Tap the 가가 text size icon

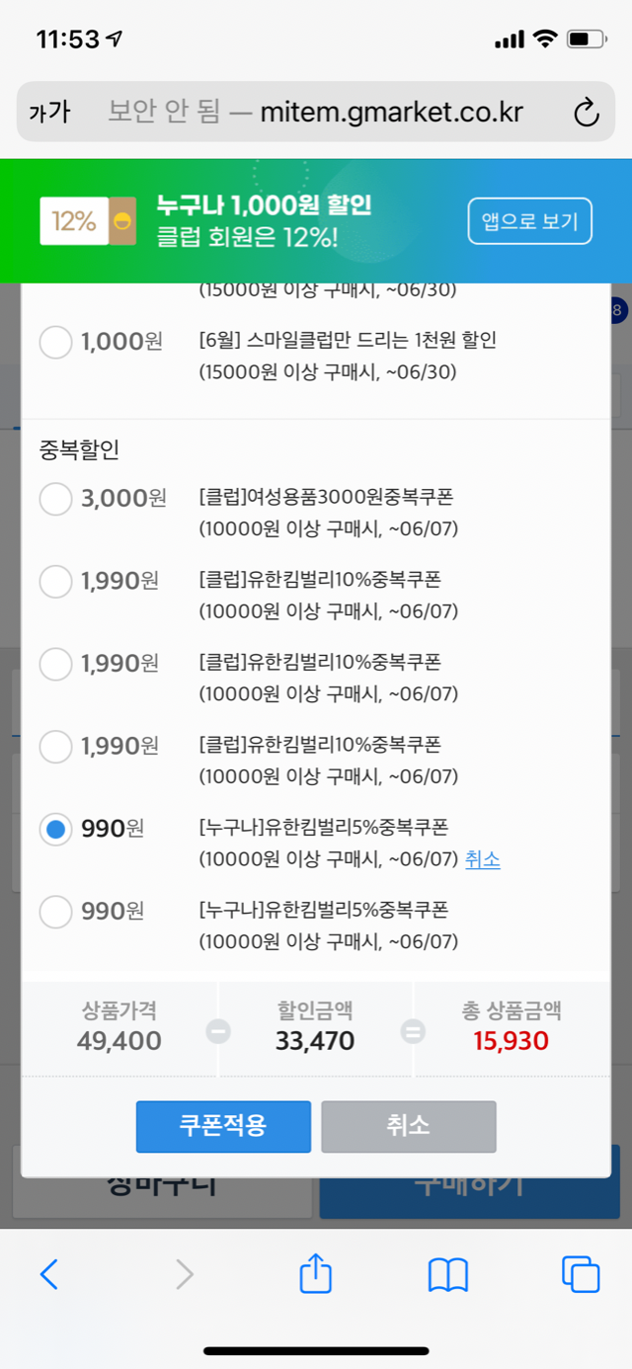(49, 112)
